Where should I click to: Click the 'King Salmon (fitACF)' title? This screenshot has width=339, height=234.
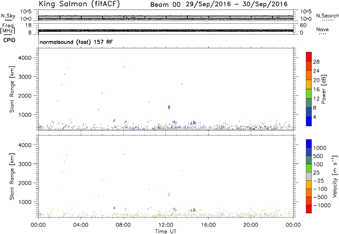pyautogui.click(x=79, y=4)
